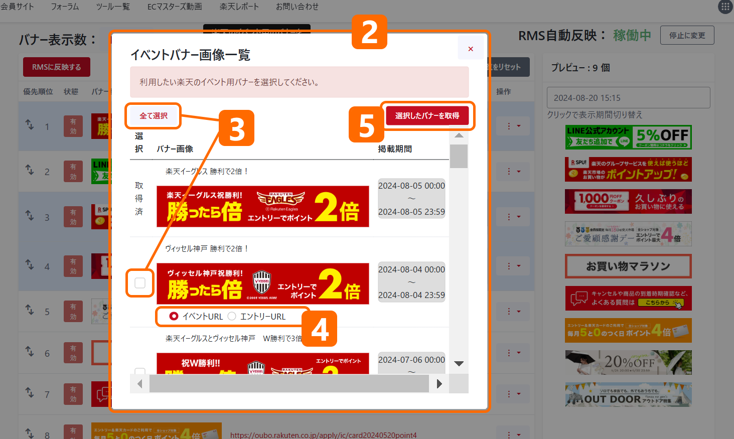Click the scroll down arrow in the dialog

[459, 364]
